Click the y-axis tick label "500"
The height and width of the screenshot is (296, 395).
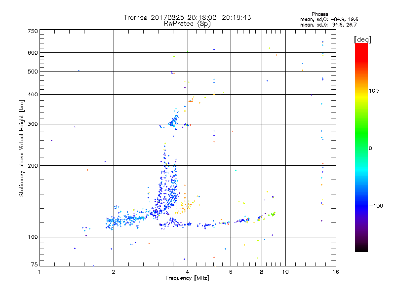tap(33, 72)
